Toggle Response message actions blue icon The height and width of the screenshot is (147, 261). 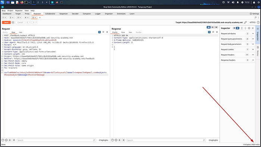209,32
